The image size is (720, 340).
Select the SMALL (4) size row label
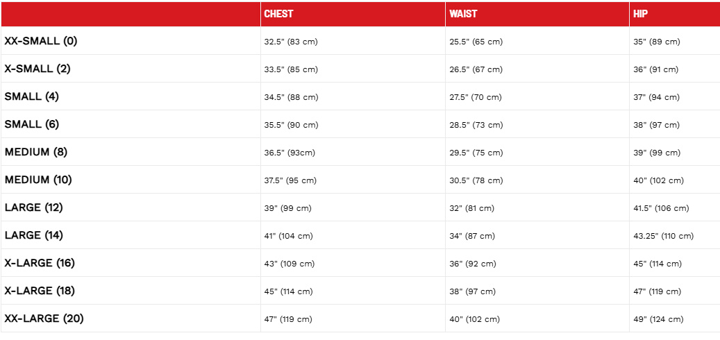point(32,96)
